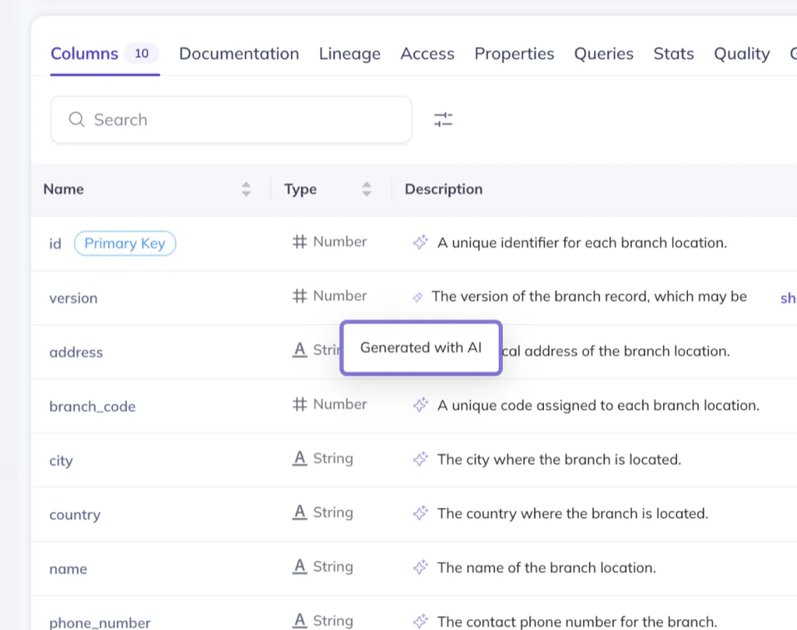
Task: Click AI sparkle icon on id row
Action: tap(420, 243)
